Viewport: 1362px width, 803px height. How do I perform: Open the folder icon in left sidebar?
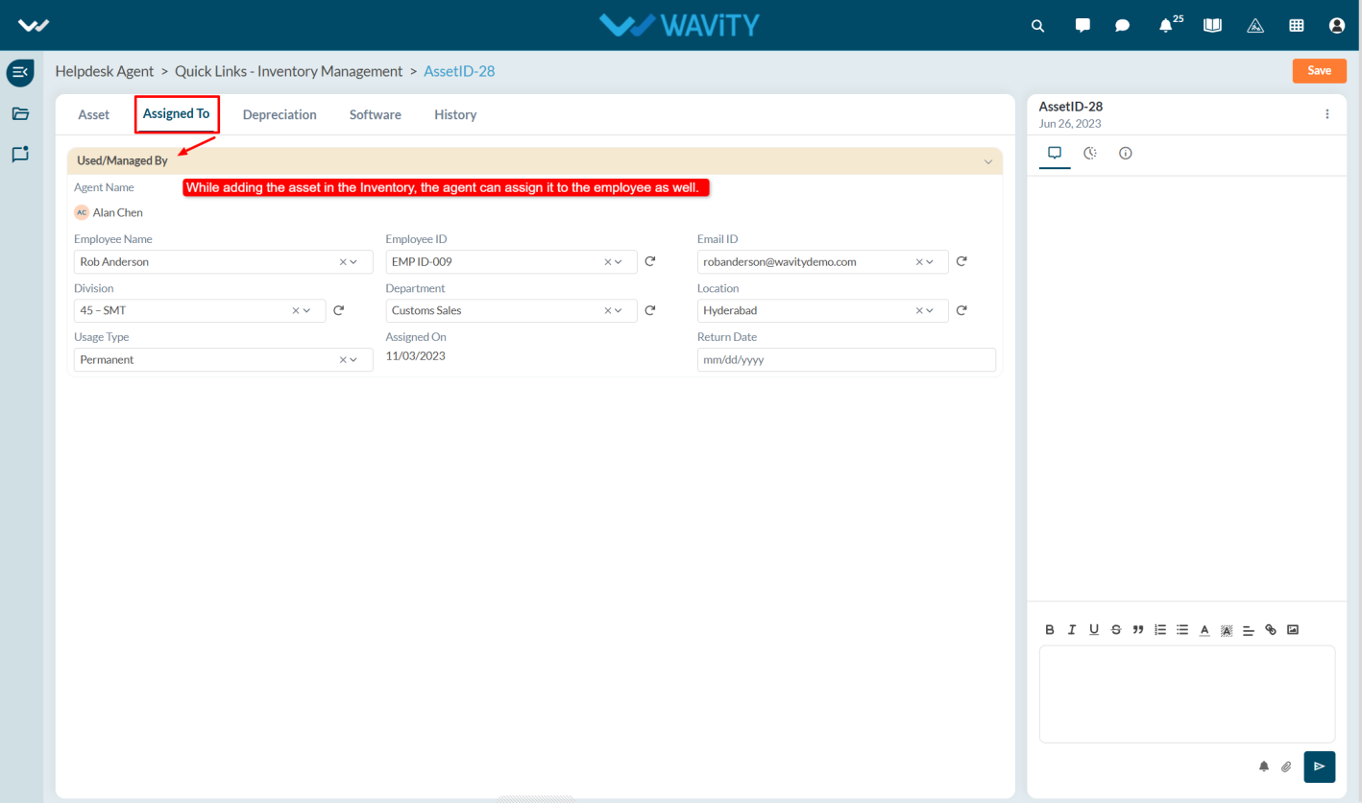click(x=20, y=113)
